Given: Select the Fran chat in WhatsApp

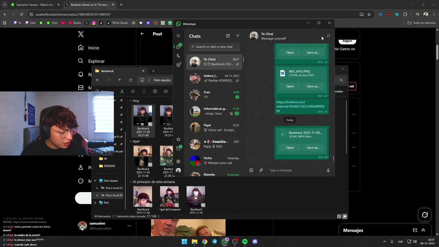Looking at the screenshot, I should tap(214, 95).
